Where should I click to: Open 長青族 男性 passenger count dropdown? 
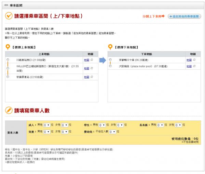[x=161, y=125]
